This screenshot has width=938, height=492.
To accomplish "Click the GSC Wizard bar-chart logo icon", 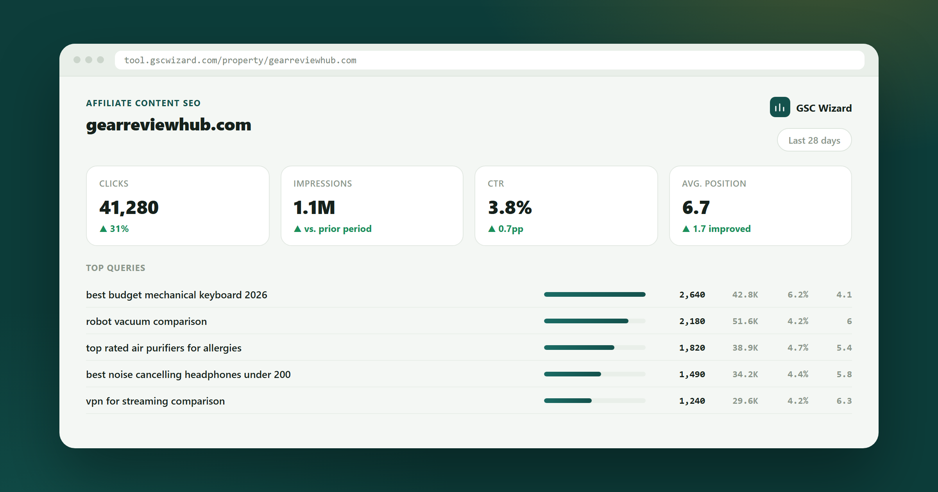I will pyautogui.click(x=780, y=107).
